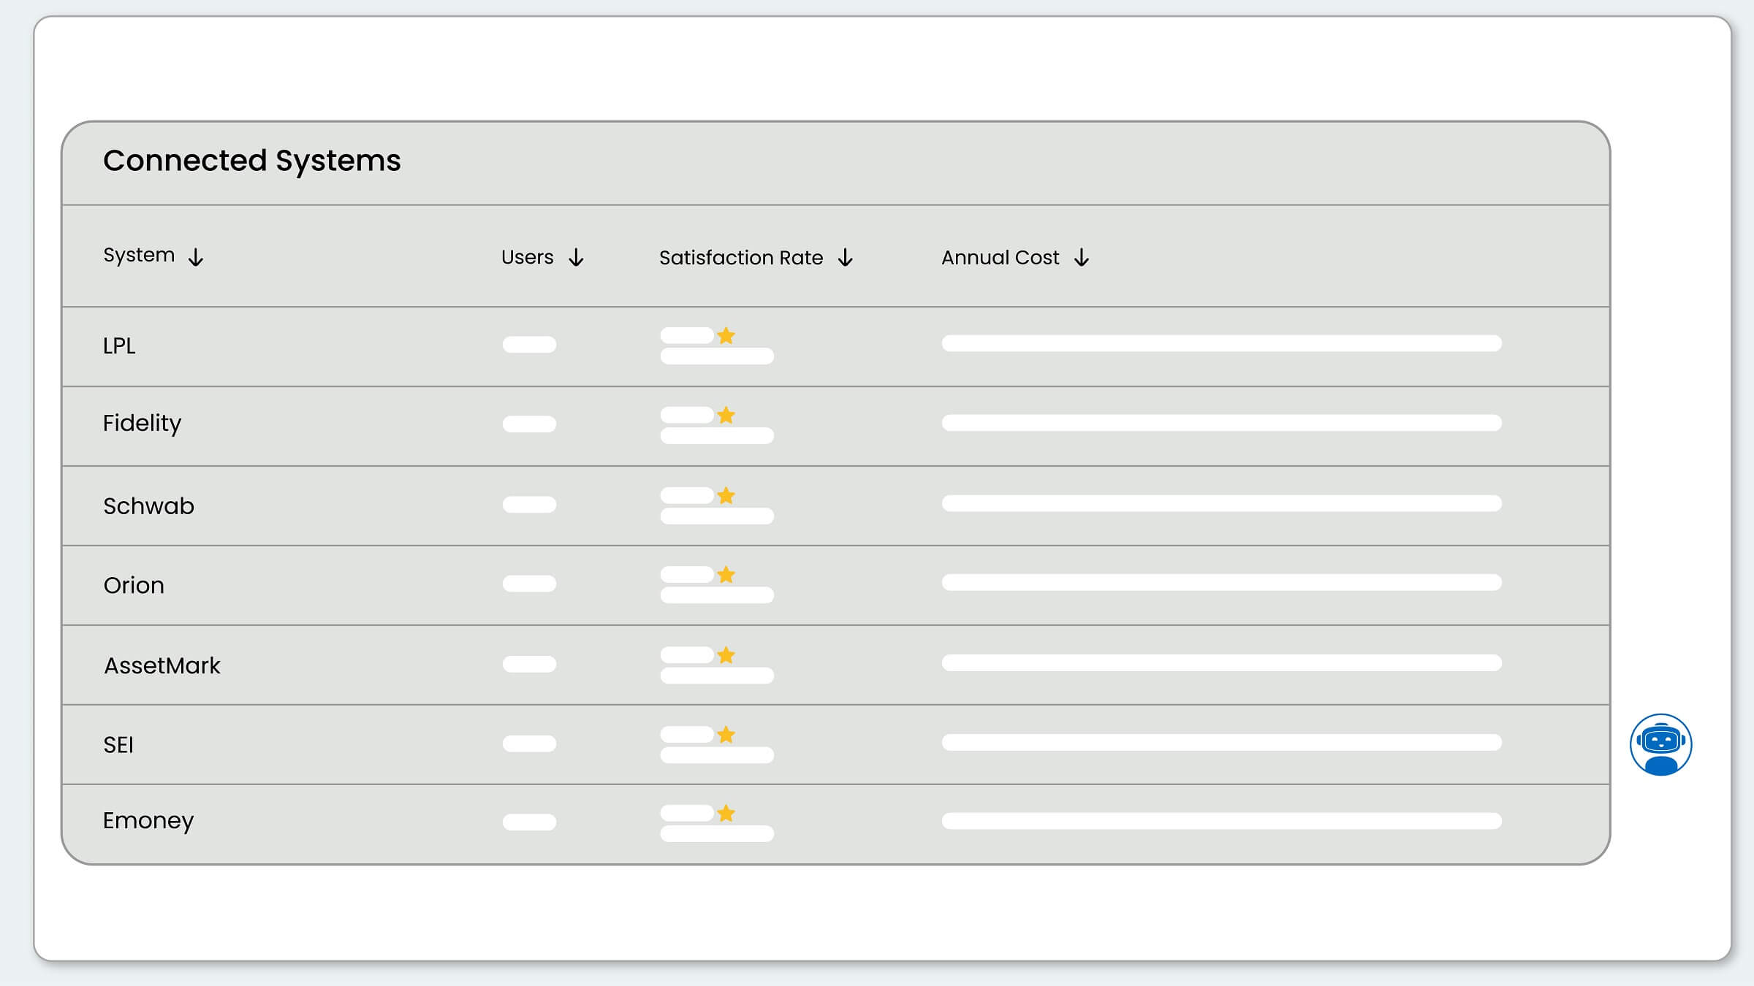Click the star icon in Fidelity row
The height and width of the screenshot is (986, 1754).
click(x=726, y=416)
